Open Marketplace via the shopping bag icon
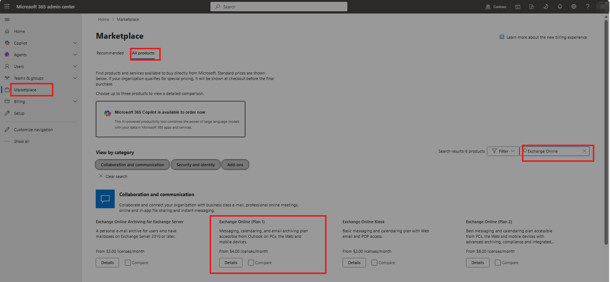The height and width of the screenshot is (282, 610). pyautogui.click(x=7, y=90)
